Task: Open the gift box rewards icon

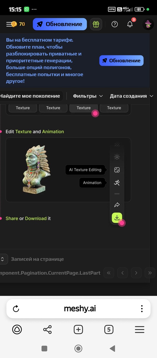Action: click(x=96, y=24)
